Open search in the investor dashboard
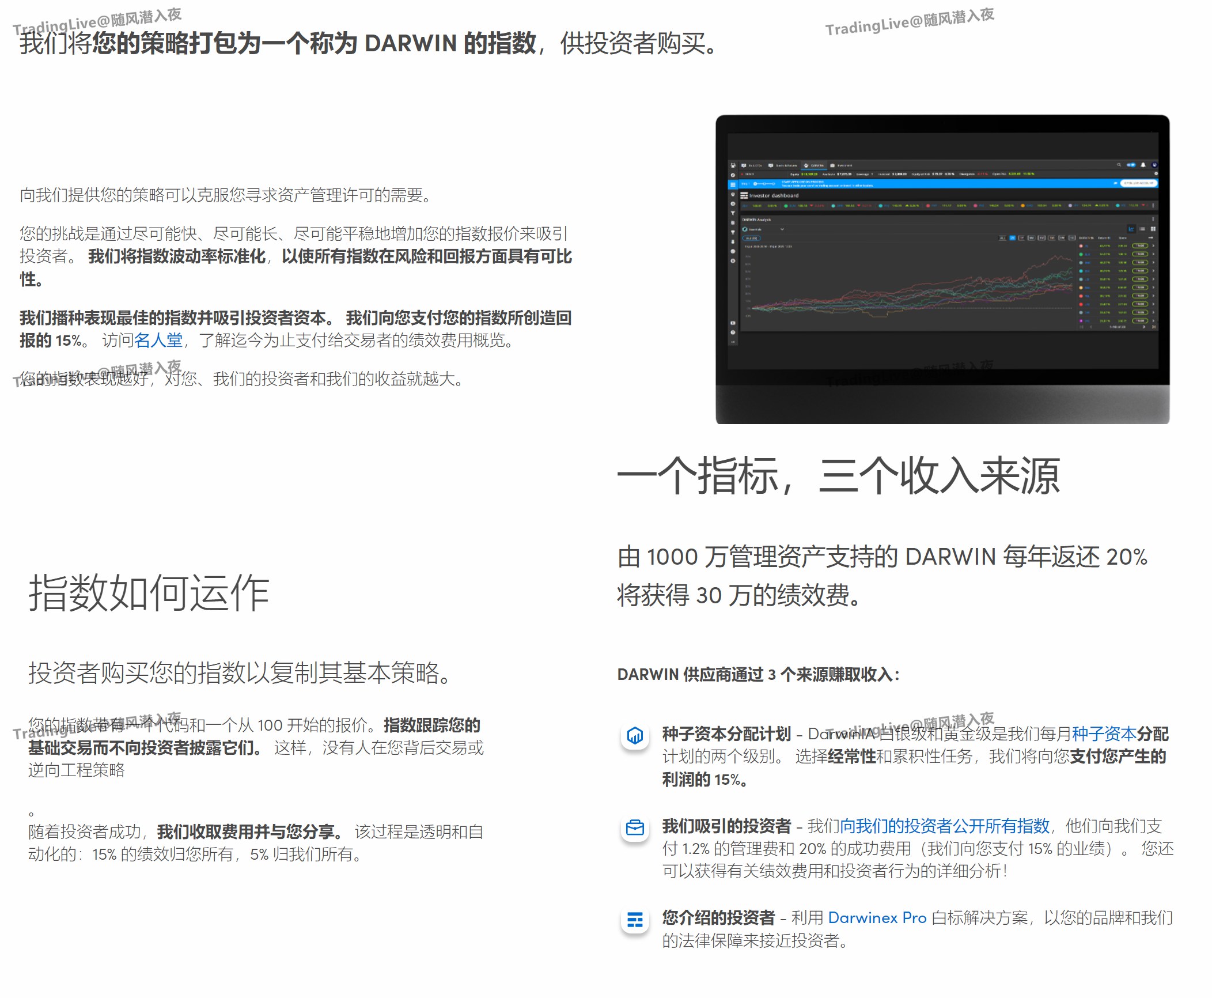This screenshot has height=998, width=1212. tap(1118, 164)
